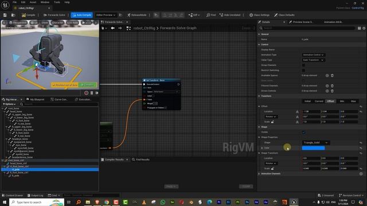Step the viewport preview forward
Viewport: 367px width, 206px height.
tap(97, 93)
